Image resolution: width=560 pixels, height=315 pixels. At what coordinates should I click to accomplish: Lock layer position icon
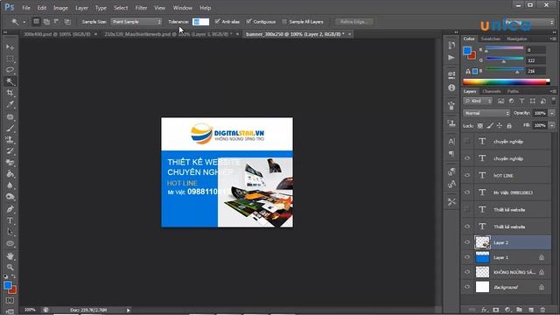pyautogui.click(x=500, y=126)
